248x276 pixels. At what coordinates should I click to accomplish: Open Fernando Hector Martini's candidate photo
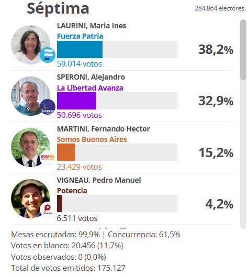pyautogui.click(x=30, y=148)
